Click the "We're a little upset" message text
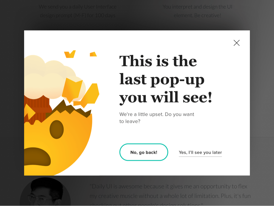Screen dimensions: 274x206 click(156, 118)
